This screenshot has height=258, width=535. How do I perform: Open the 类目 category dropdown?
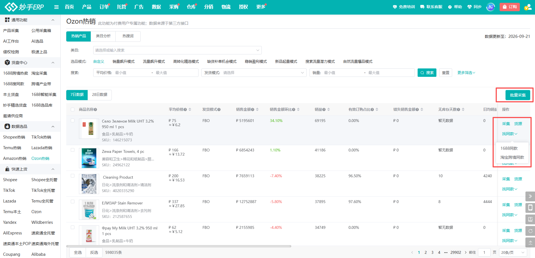177,50
